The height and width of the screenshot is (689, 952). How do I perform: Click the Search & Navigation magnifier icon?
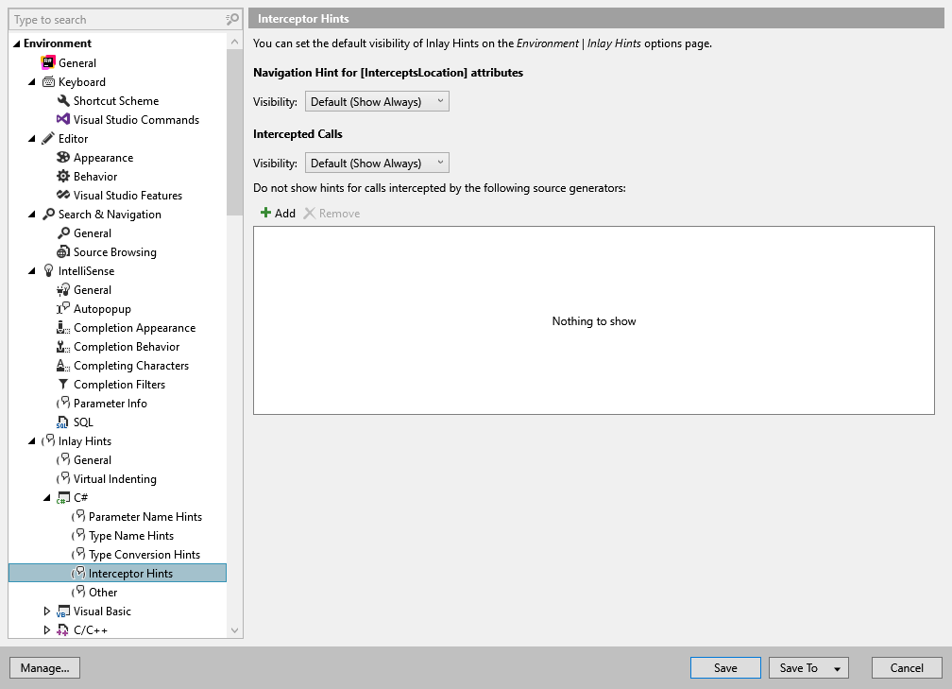[48, 215]
